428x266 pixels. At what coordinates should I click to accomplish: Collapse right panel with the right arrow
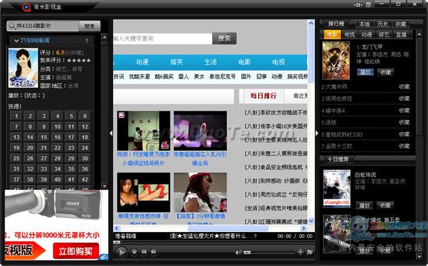pyautogui.click(x=316, y=133)
